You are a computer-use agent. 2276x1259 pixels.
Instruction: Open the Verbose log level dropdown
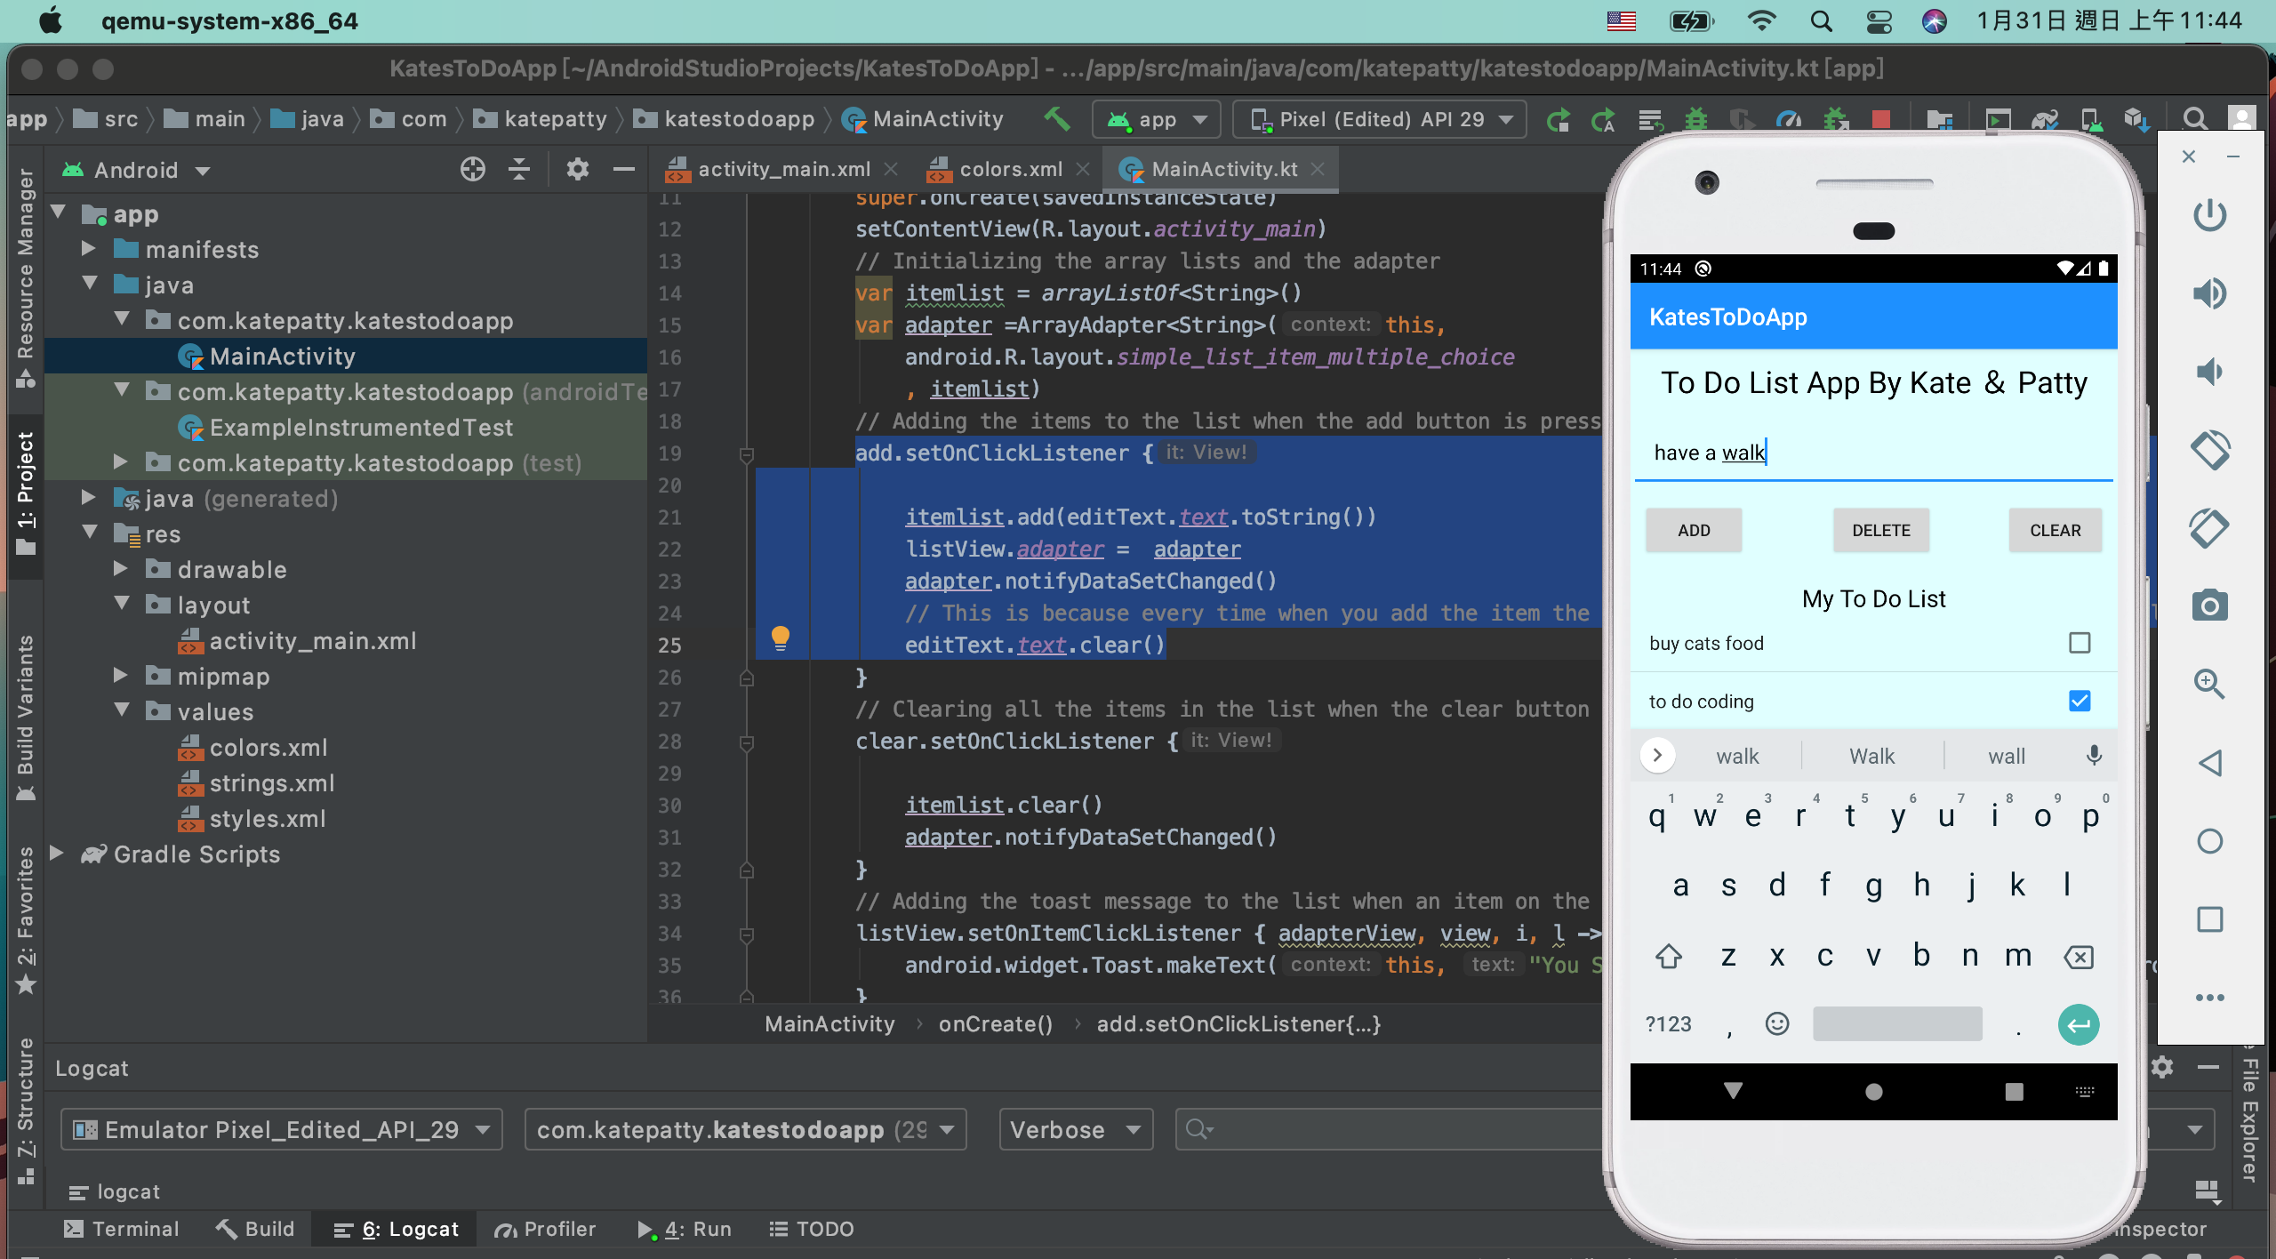coord(1075,1130)
